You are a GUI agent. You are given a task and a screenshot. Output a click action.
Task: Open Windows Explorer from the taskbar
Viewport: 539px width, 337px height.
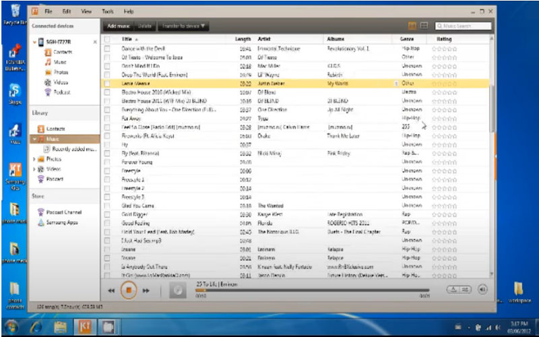(60, 326)
